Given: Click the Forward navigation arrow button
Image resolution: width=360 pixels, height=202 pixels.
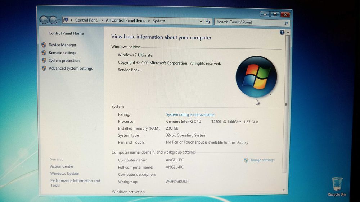Looking at the screenshot, I should coord(53,20).
